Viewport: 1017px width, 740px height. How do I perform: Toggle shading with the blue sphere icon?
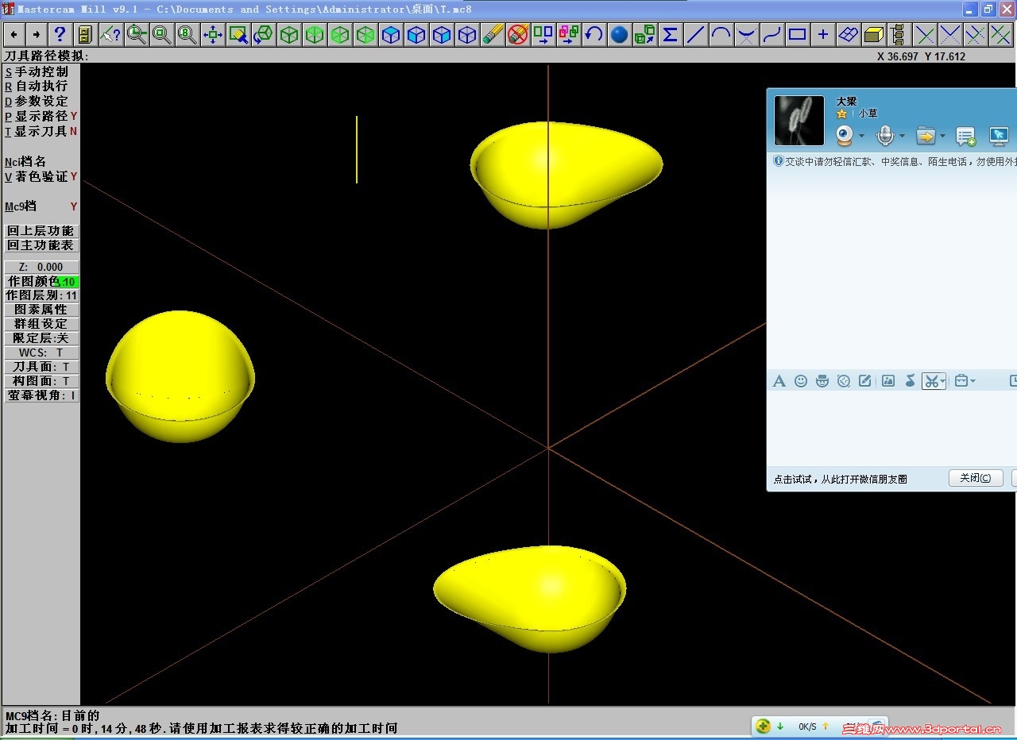tap(619, 34)
